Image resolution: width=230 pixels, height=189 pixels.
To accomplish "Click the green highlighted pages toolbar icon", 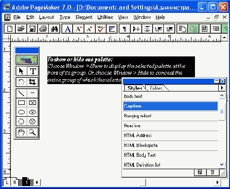I will pos(193,29).
